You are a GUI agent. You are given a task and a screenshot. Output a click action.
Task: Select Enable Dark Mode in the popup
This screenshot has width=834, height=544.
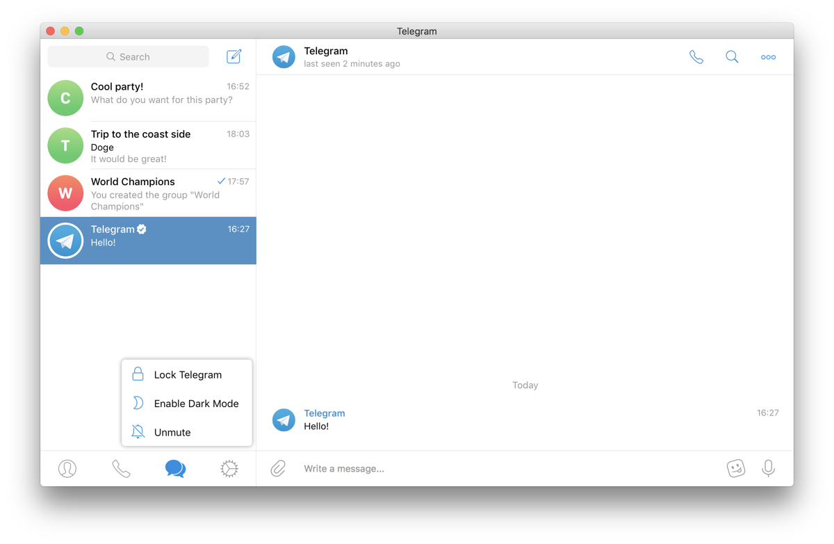pos(187,403)
